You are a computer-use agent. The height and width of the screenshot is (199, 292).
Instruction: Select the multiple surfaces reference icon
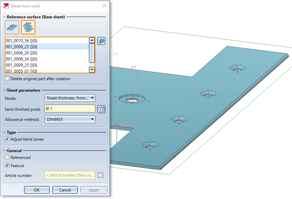(x=28, y=27)
